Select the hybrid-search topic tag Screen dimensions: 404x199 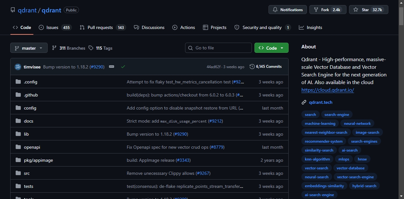(364, 186)
